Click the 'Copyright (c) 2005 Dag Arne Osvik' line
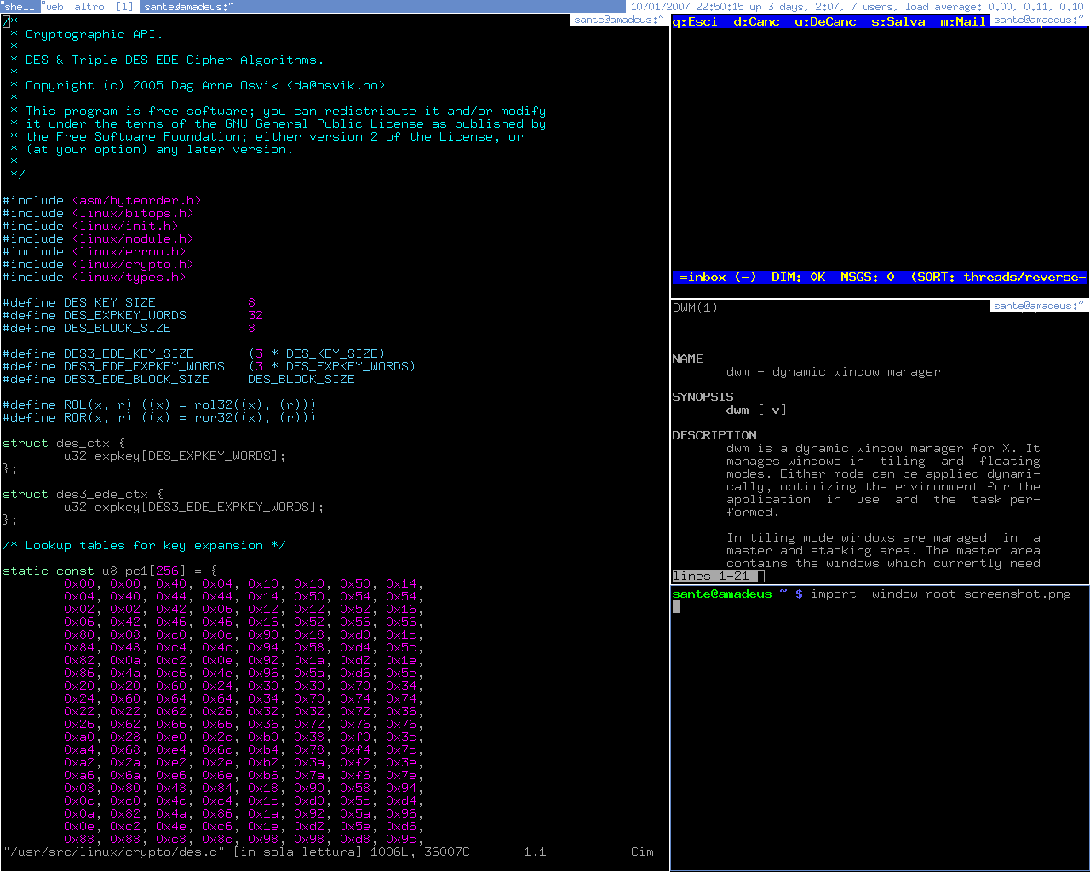The width and height of the screenshot is (1090, 872). 205,85
